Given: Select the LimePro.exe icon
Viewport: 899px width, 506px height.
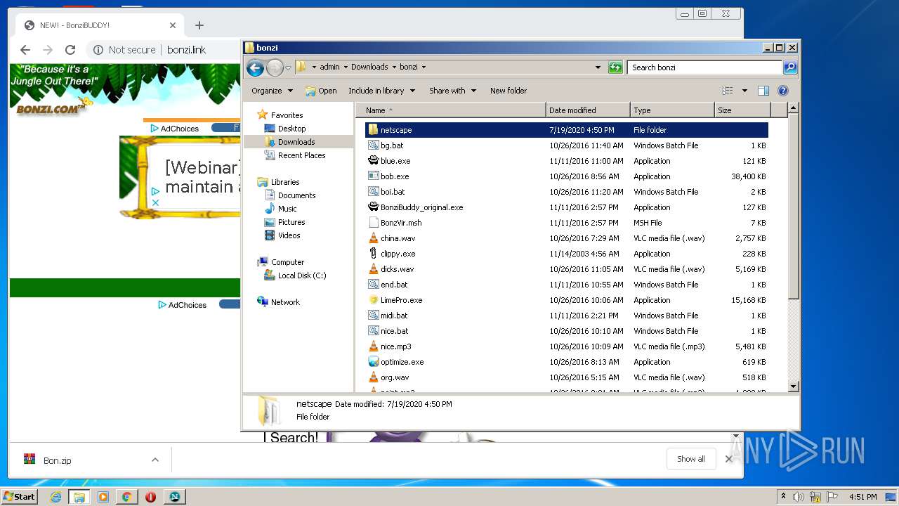Looking at the screenshot, I should tap(373, 300).
